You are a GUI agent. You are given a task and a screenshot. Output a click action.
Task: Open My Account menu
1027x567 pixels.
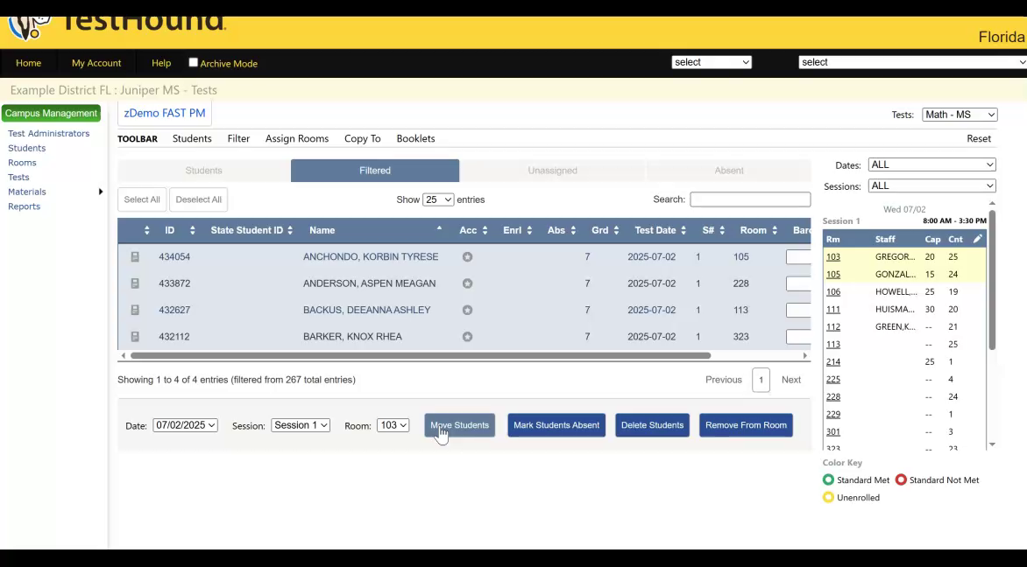point(96,63)
